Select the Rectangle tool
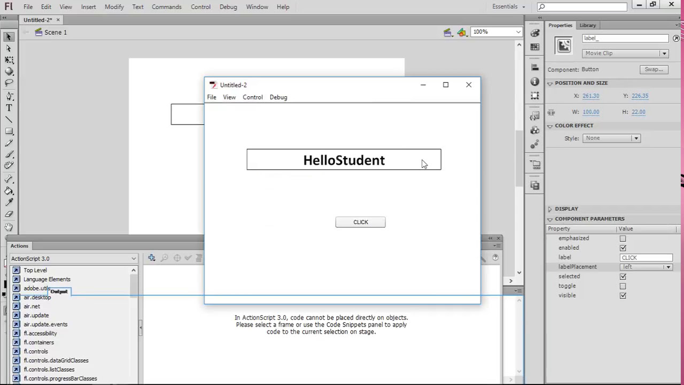The height and width of the screenshot is (385, 684). [x=9, y=132]
